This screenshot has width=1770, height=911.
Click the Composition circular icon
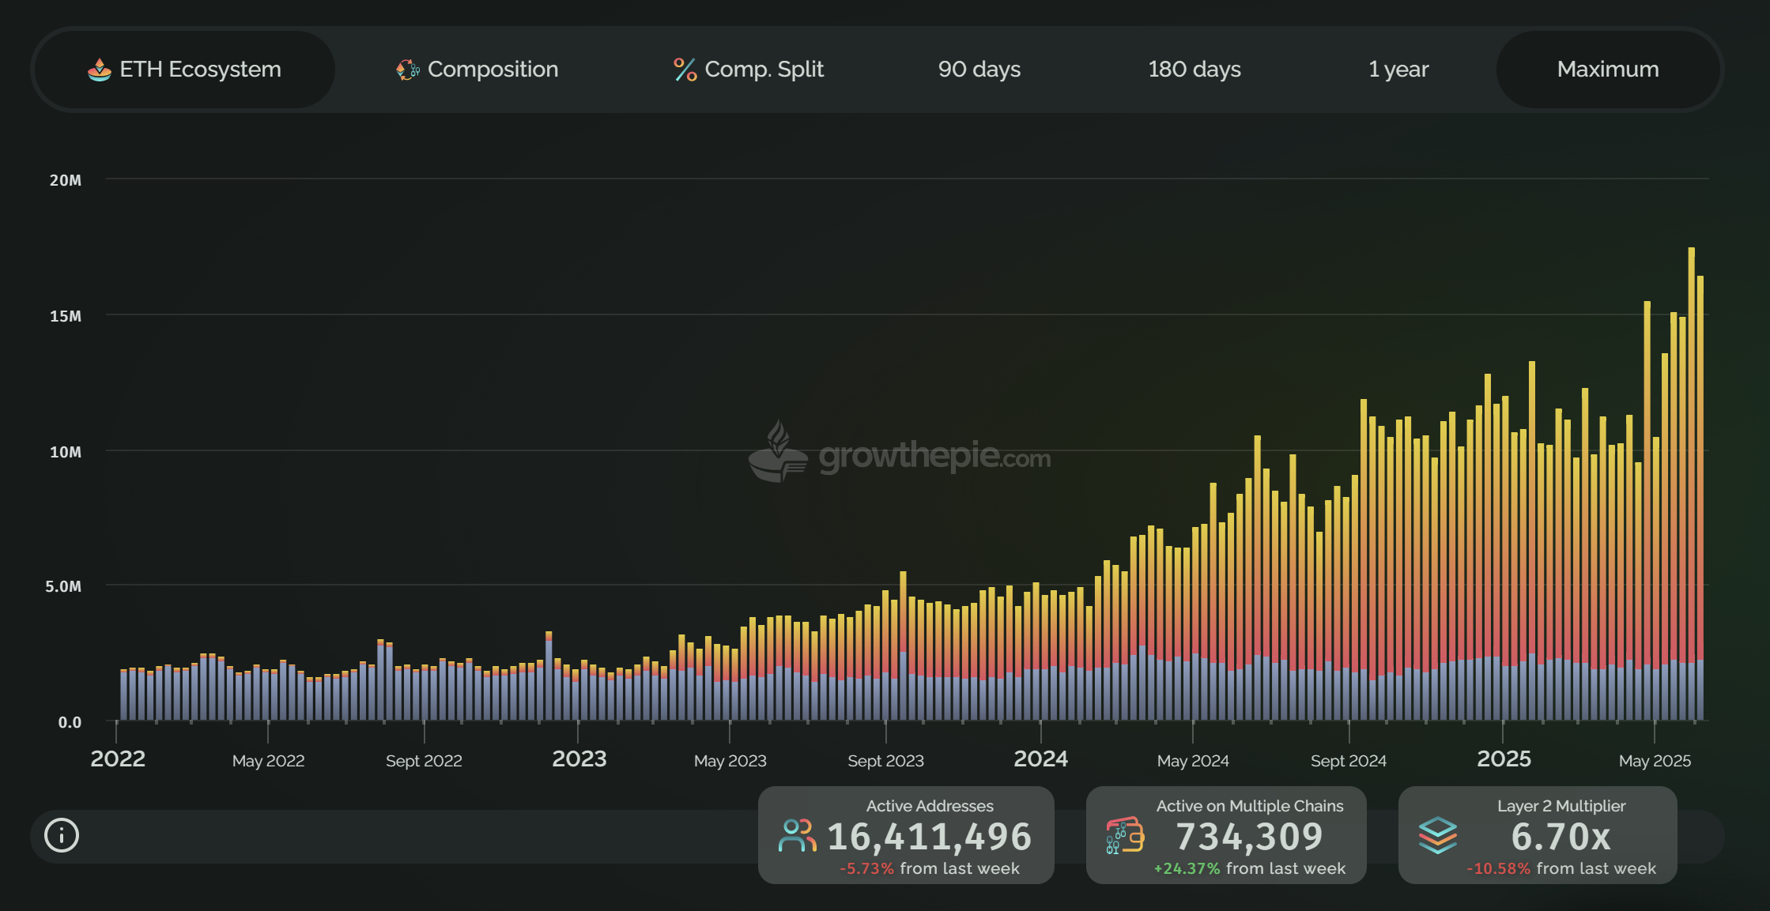(x=408, y=70)
